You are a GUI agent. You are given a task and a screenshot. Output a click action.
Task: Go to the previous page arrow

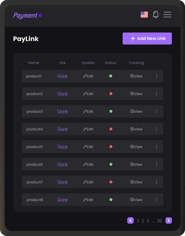pyautogui.click(x=130, y=220)
